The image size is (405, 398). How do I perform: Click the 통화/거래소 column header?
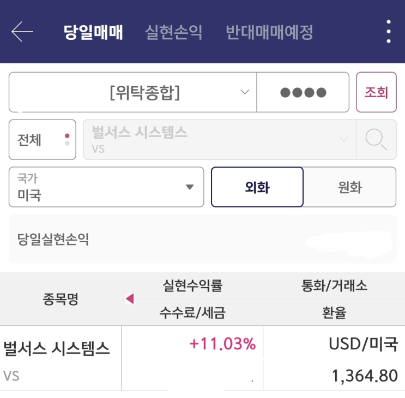coord(334,285)
